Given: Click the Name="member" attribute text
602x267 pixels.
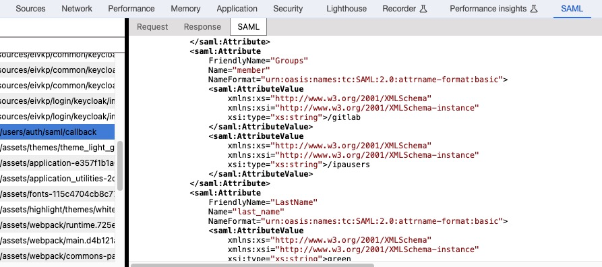Looking at the screenshot, I should [239, 70].
